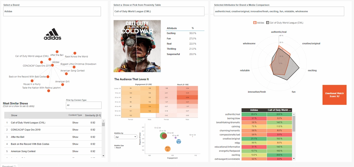Click the Adidas center node in network graph
The width and height of the screenshot is (354, 167).
click(52, 65)
